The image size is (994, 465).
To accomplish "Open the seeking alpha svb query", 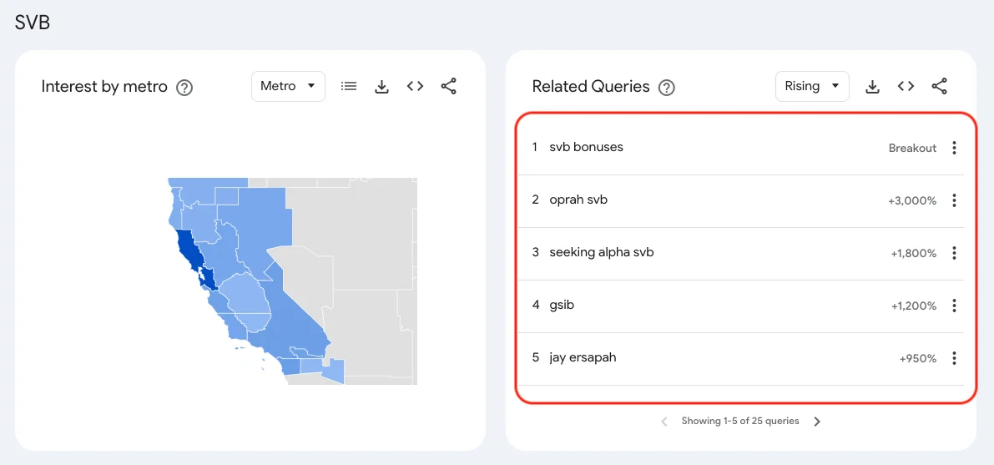I will point(601,252).
